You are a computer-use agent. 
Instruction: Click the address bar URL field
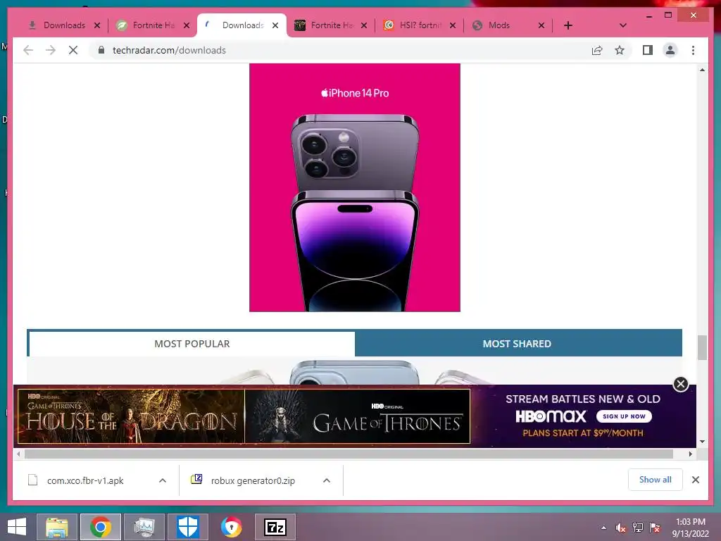340,50
